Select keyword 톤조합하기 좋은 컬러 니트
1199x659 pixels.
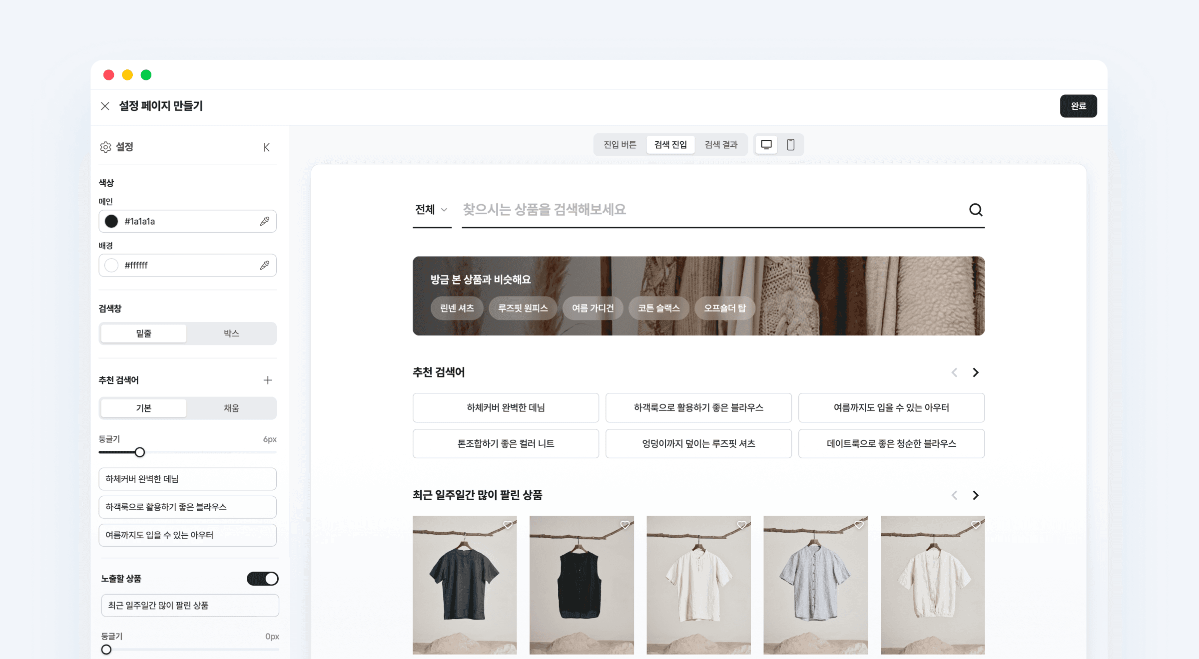(x=506, y=443)
